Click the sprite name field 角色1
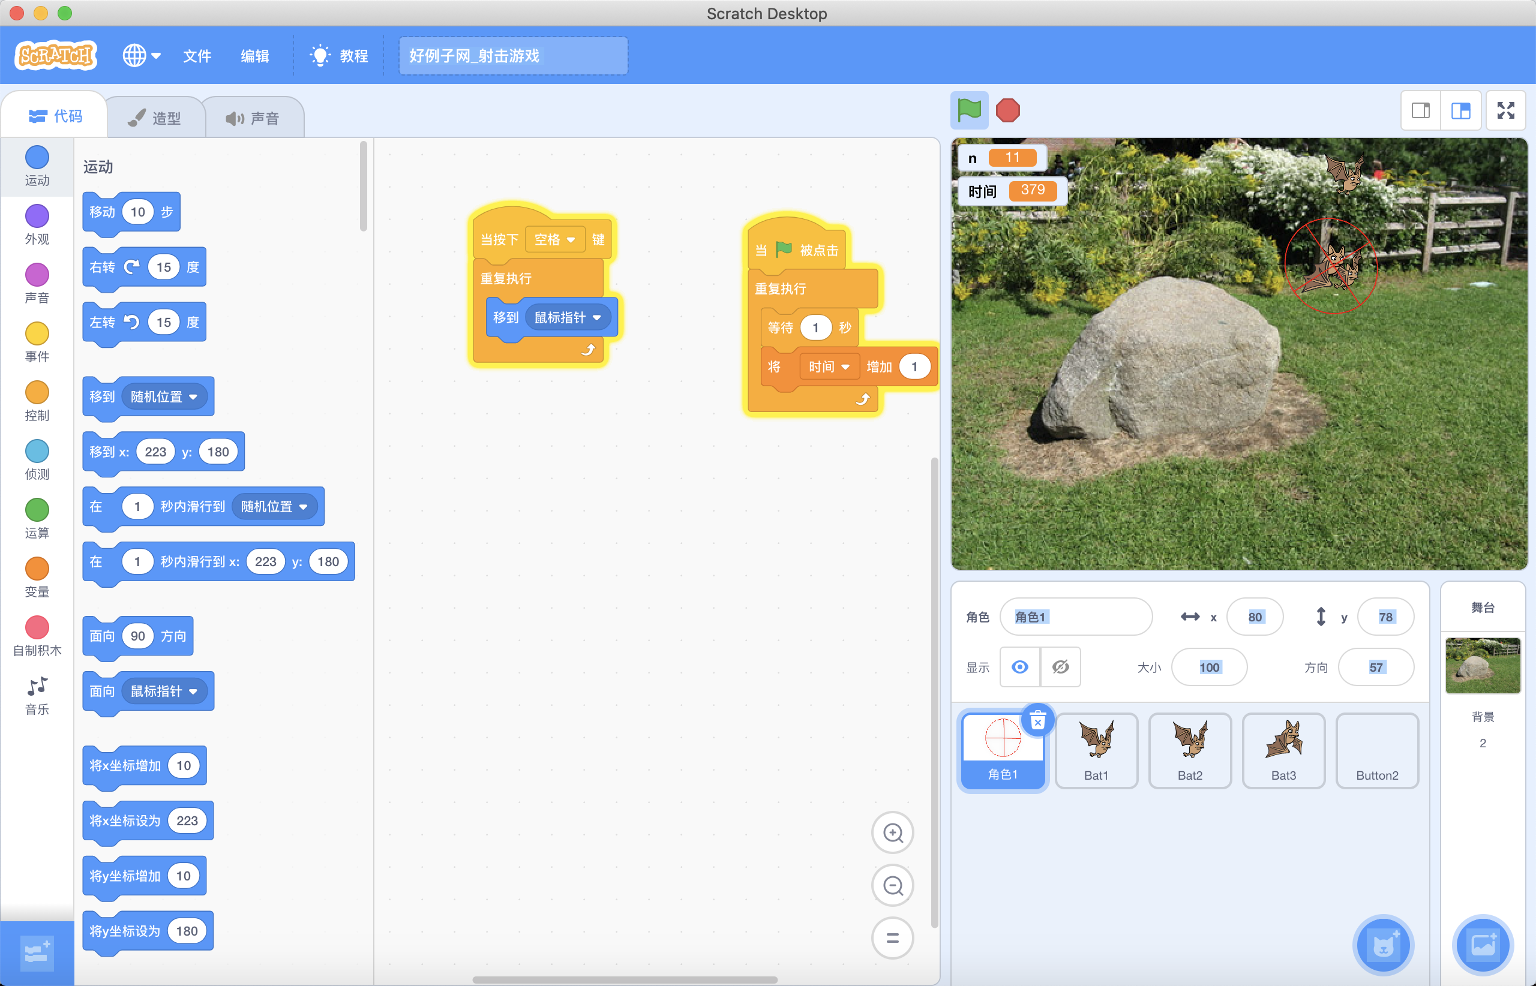Image resolution: width=1536 pixels, height=986 pixels. (x=1076, y=617)
